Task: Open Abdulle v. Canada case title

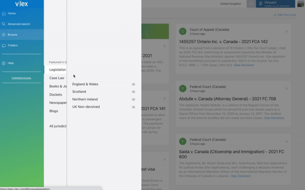Action: coord(228,99)
